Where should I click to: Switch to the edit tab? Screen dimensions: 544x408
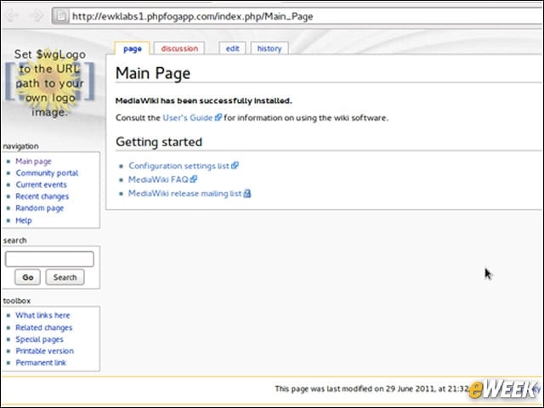(x=232, y=48)
